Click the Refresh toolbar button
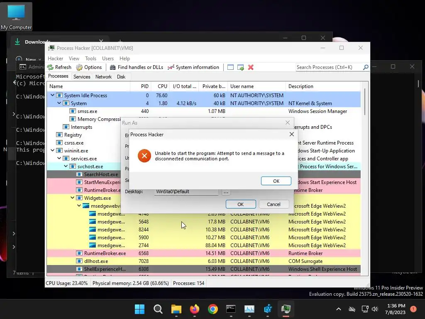The width and height of the screenshot is (425, 319). tap(59, 67)
